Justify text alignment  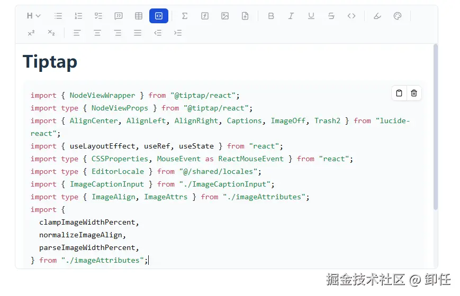click(138, 33)
